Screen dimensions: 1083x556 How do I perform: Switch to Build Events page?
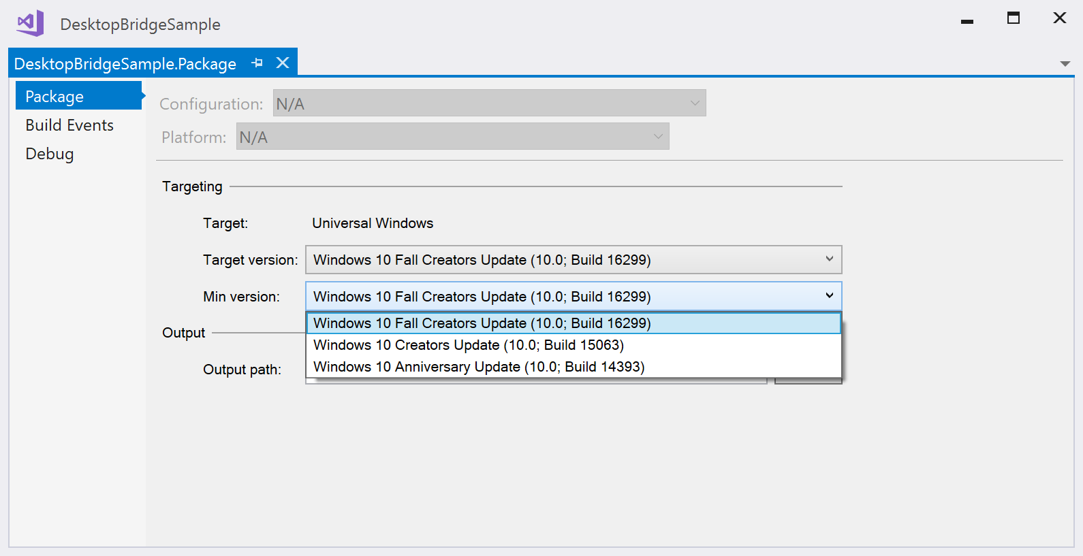(69, 125)
